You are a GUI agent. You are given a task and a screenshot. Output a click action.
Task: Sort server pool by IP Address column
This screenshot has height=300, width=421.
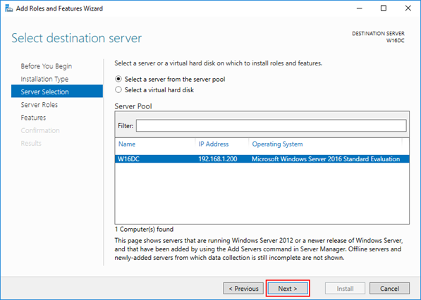pyautogui.click(x=214, y=144)
